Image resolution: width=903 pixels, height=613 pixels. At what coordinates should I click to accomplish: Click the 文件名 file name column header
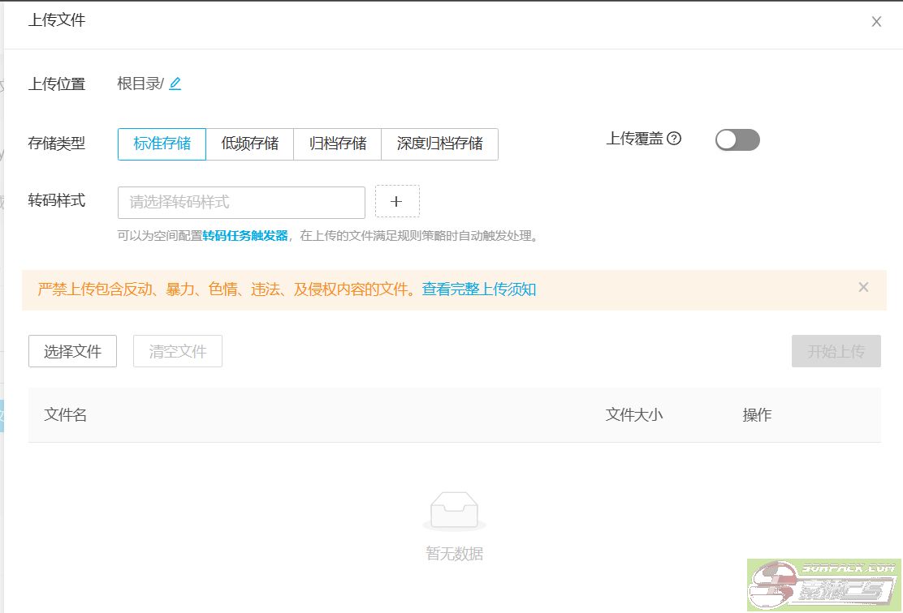[x=65, y=414]
